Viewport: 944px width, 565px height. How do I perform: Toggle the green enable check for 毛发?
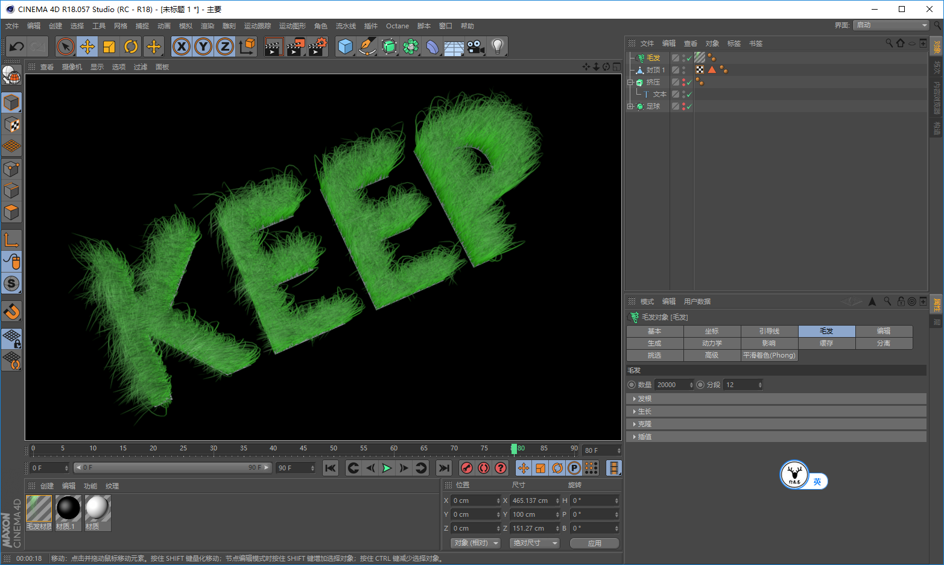click(x=689, y=58)
